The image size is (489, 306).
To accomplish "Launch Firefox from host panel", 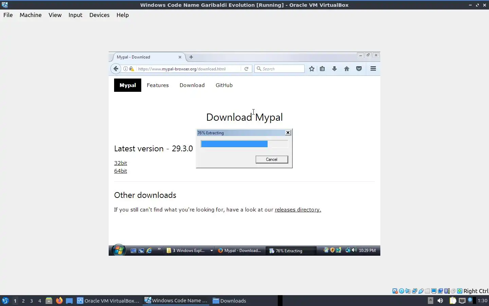I will (x=59, y=301).
